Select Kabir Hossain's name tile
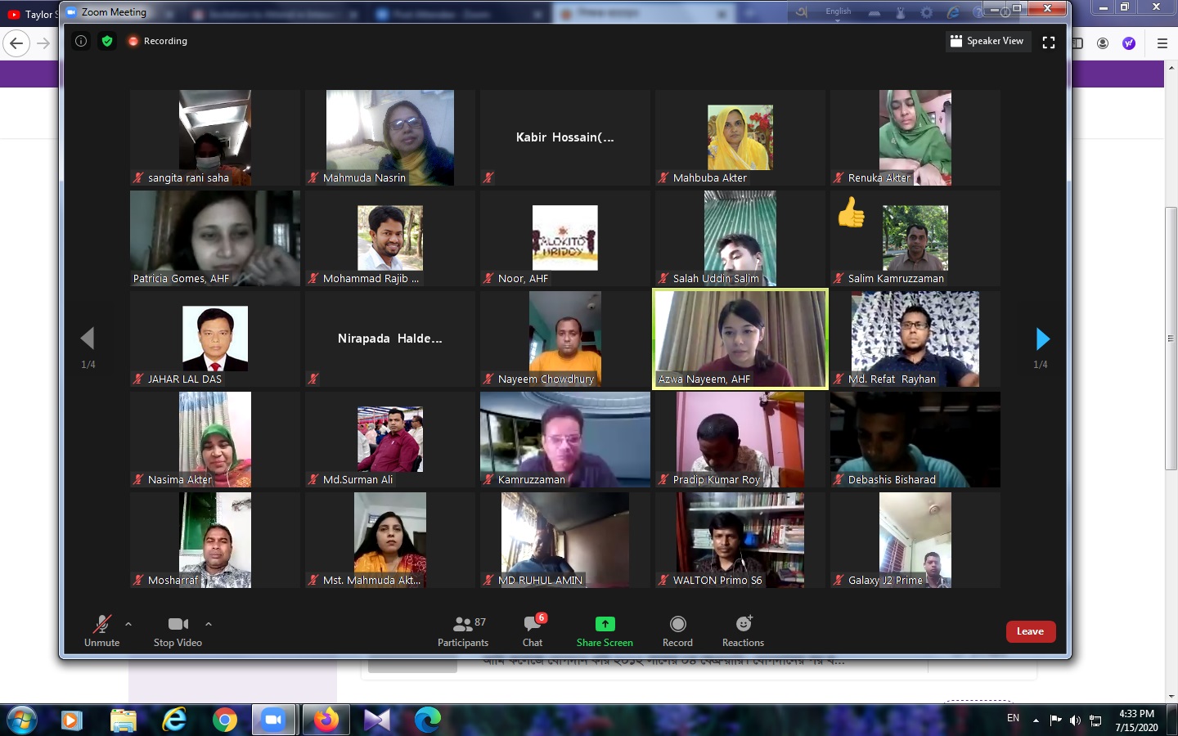 565,137
